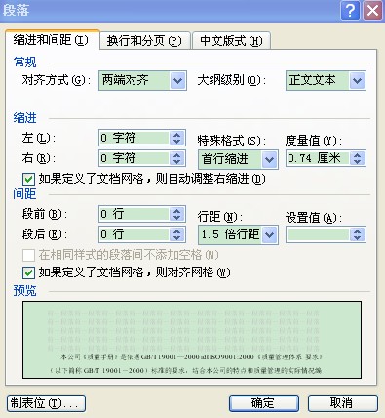
Task: Click the 段后 spacing input field
Action: (x=135, y=234)
